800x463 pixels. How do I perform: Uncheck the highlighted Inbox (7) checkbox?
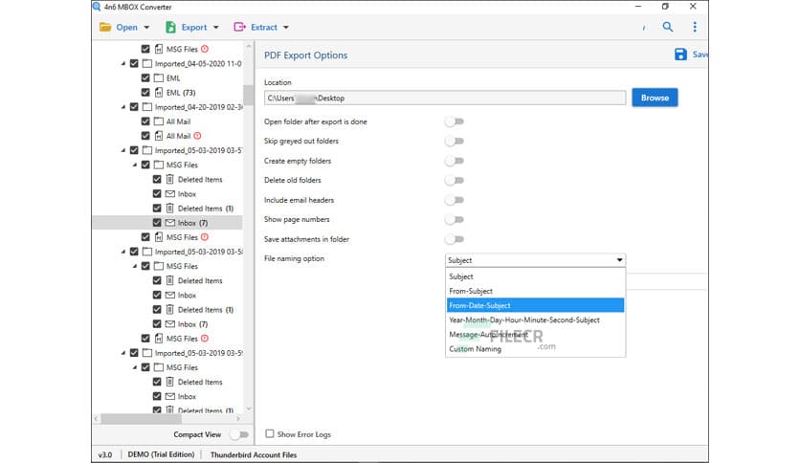pos(157,223)
